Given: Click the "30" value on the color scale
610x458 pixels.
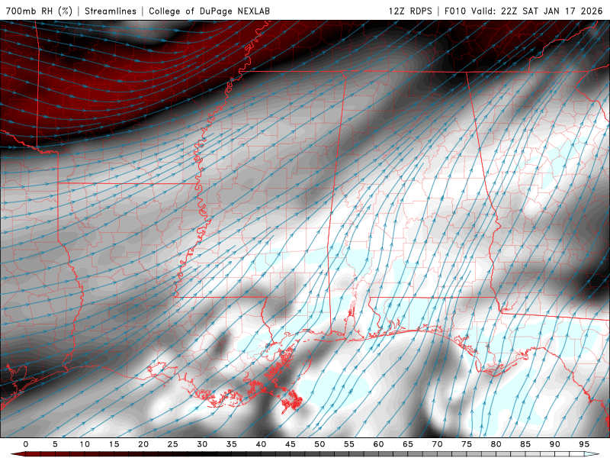Looking at the screenshot, I should click(202, 444).
